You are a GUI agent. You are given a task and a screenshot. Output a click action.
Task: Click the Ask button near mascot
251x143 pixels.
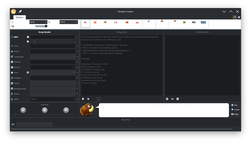click(x=234, y=105)
